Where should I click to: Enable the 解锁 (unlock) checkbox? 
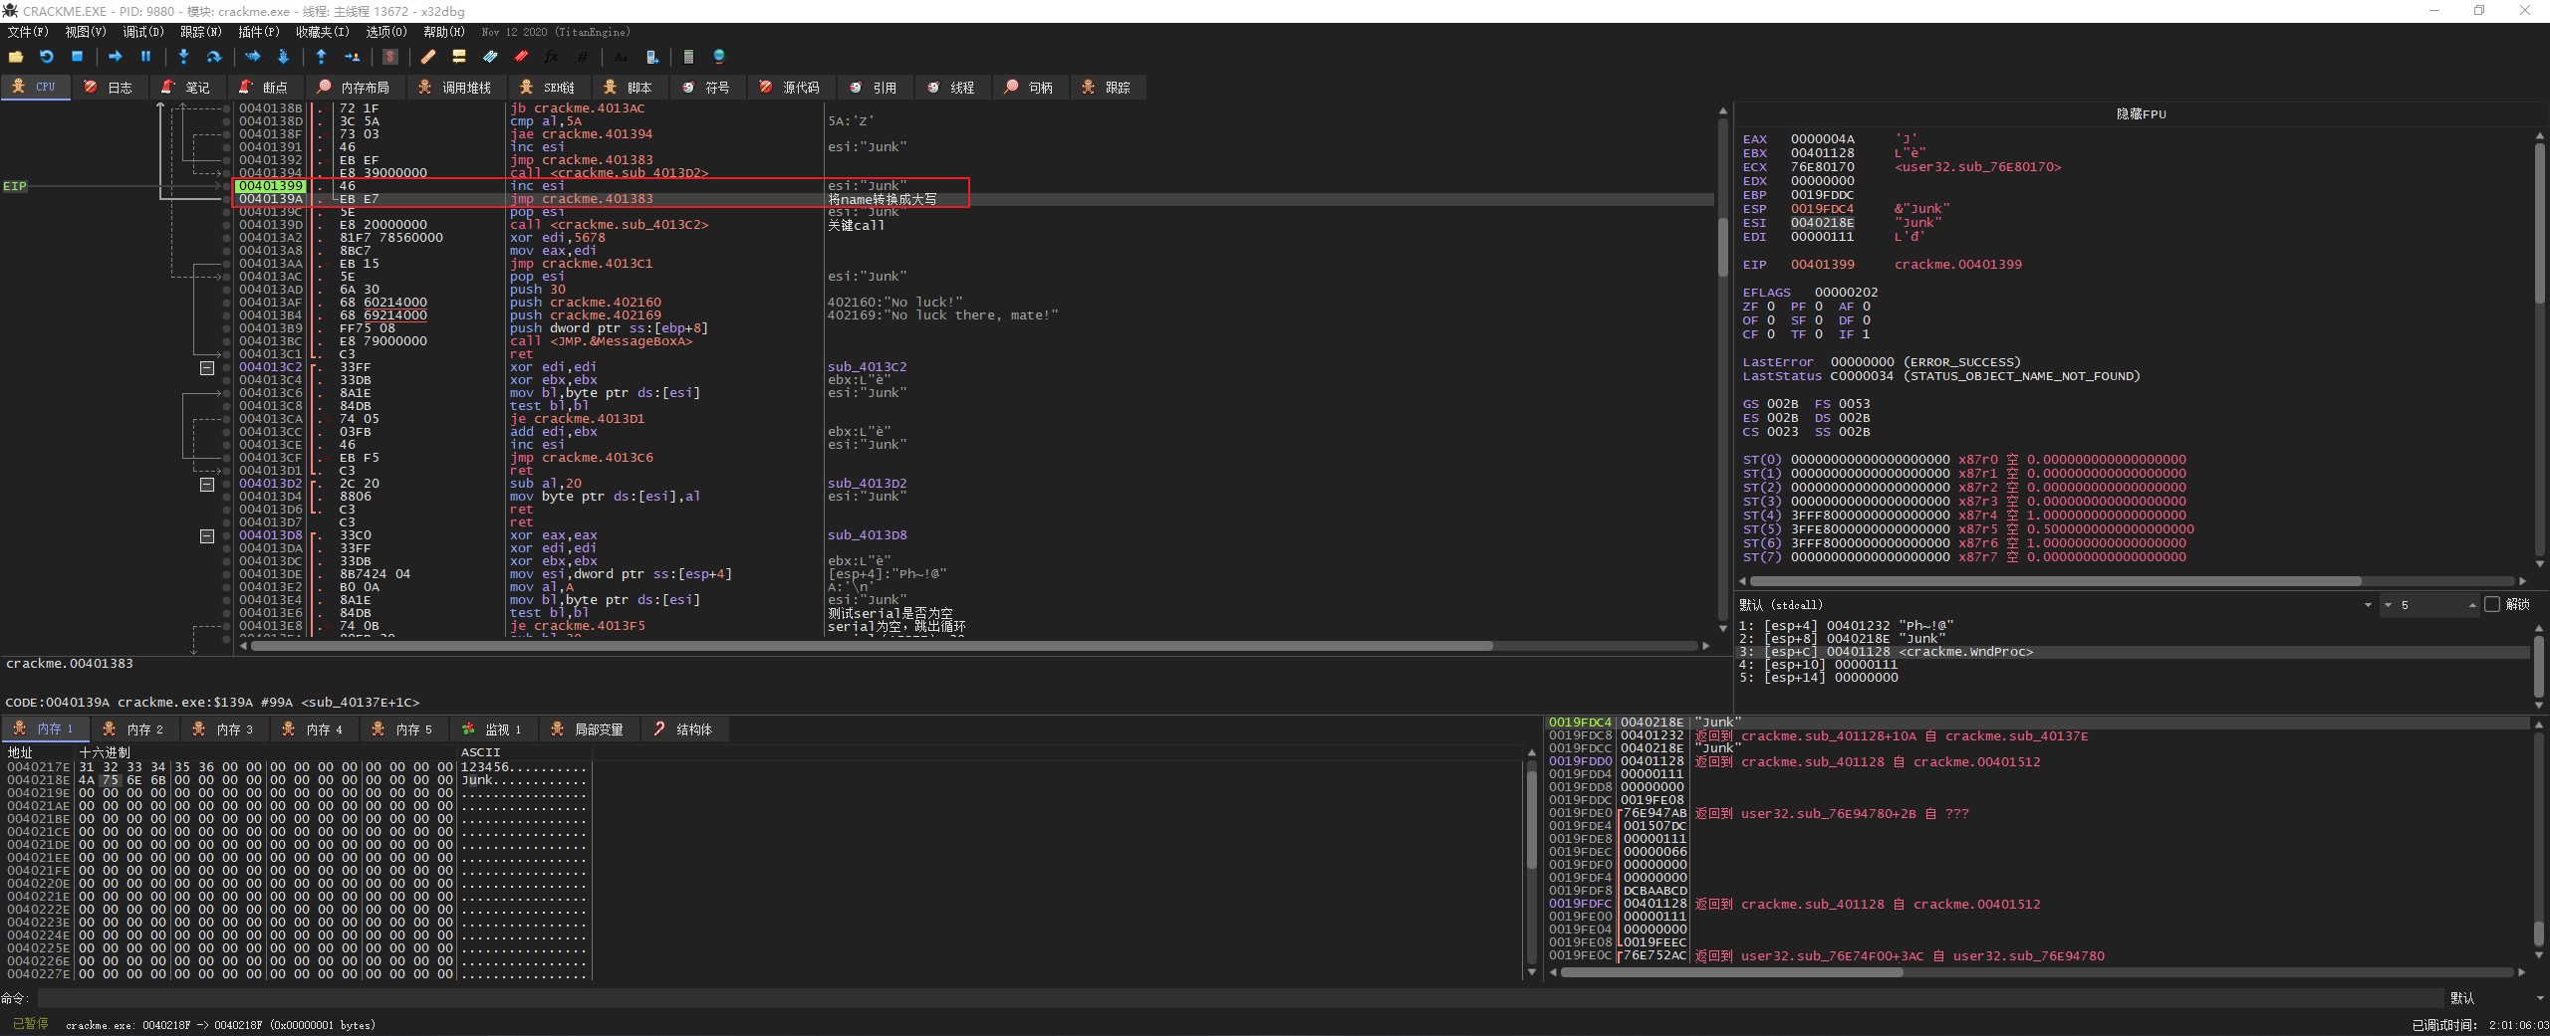pos(2492,604)
